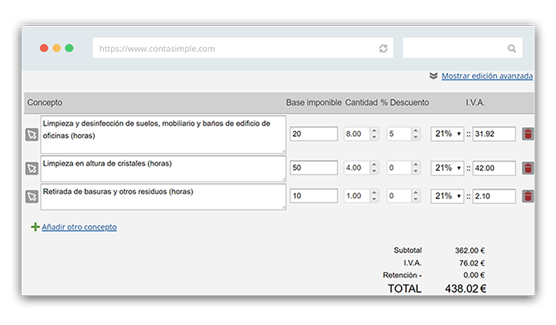Click the Base imponible field showing 10

(x=314, y=195)
